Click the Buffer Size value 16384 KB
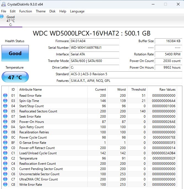This screenshot has height=189, width=184. point(169,41)
